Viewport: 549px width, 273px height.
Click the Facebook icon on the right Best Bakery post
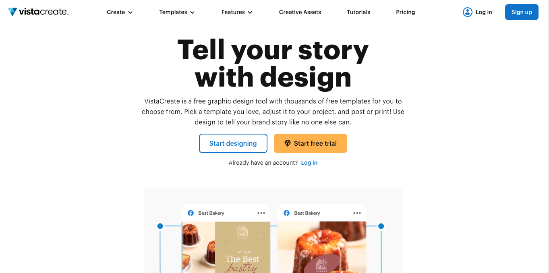pos(286,213)
